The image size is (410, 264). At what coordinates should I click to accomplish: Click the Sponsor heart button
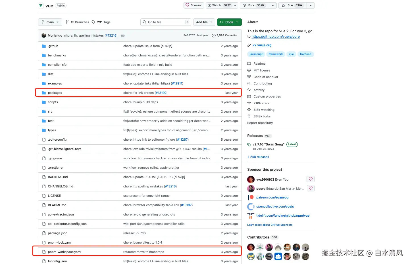(x=194, y=5)
